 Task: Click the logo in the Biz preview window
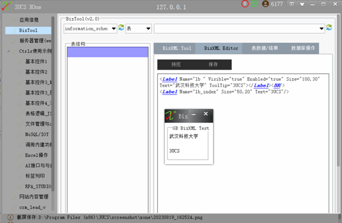(x=171, y=115)
